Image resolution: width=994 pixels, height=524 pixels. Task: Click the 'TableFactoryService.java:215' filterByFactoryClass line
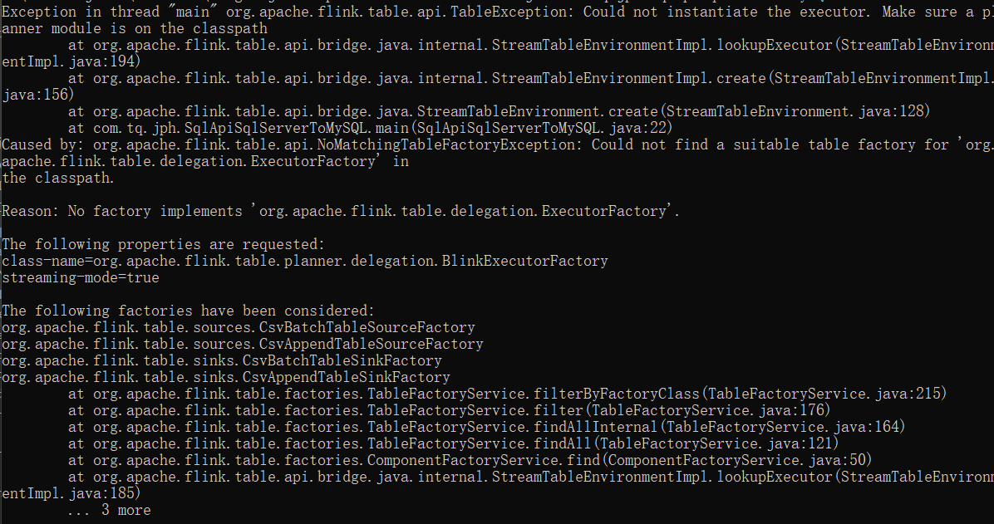[507, 394]
